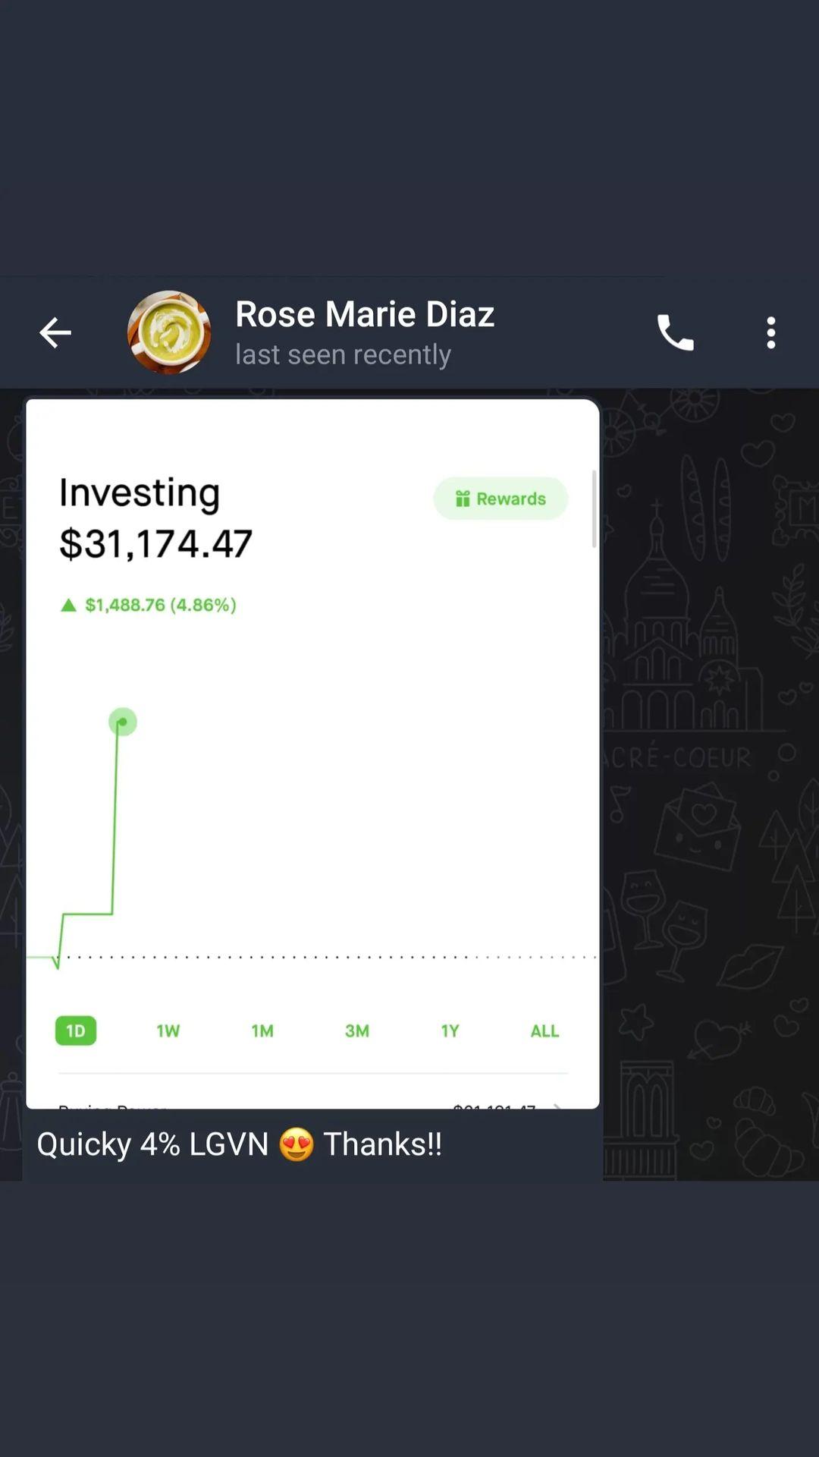Click the green up-triangle gain indicator
The image size is (819, 1457).
(68, 605)
